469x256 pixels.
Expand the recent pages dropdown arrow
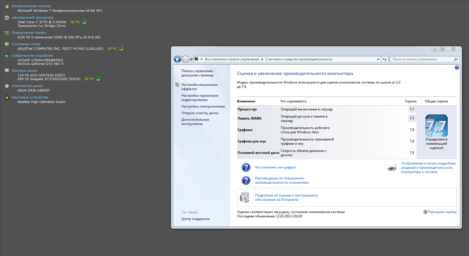(x=191, y=59)
